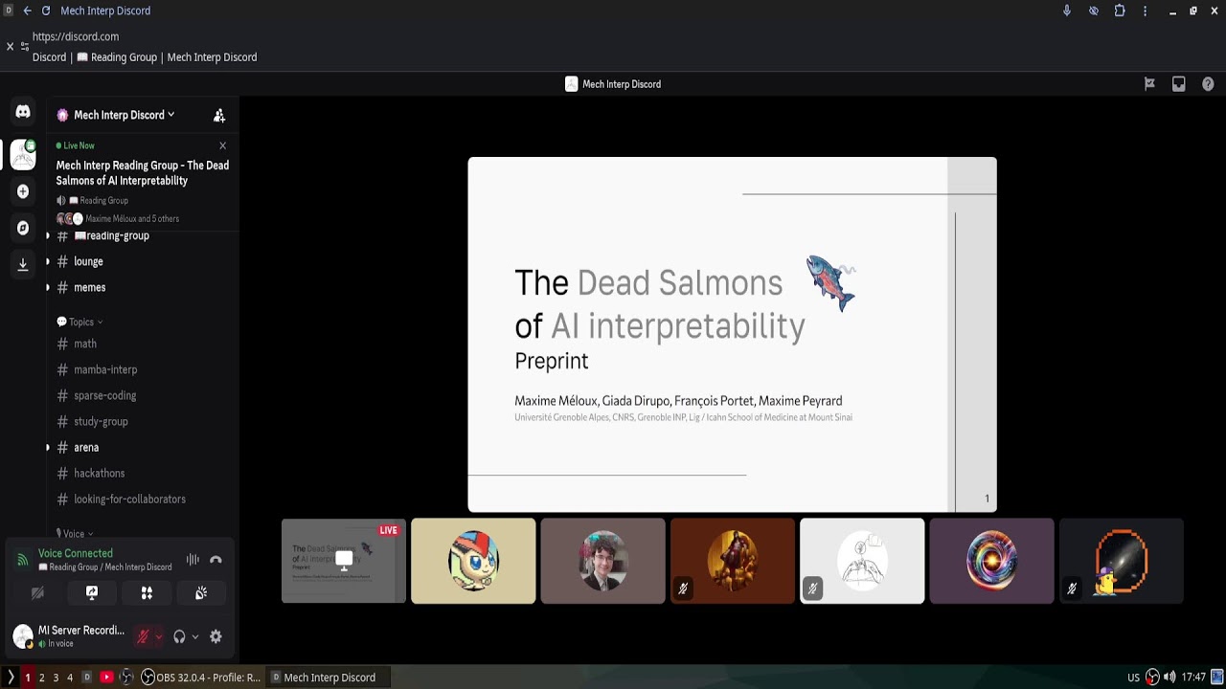The height and width of the screenshot is (689, 1226).
Task: Select the LIVE screen share thumbnail
Action: [344, 561]
